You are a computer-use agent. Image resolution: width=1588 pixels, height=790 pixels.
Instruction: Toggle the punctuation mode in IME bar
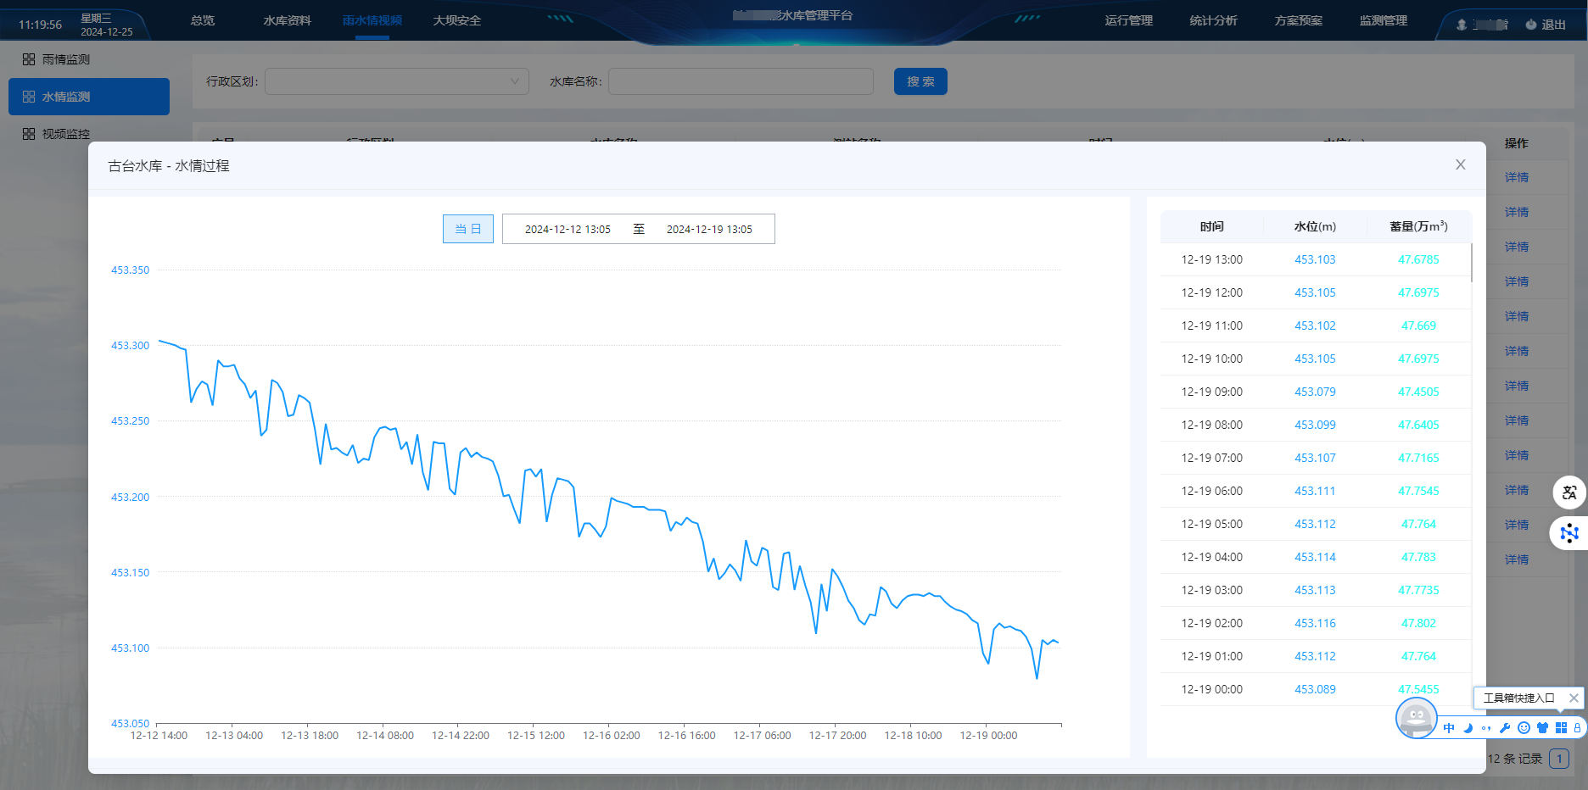1486,728
